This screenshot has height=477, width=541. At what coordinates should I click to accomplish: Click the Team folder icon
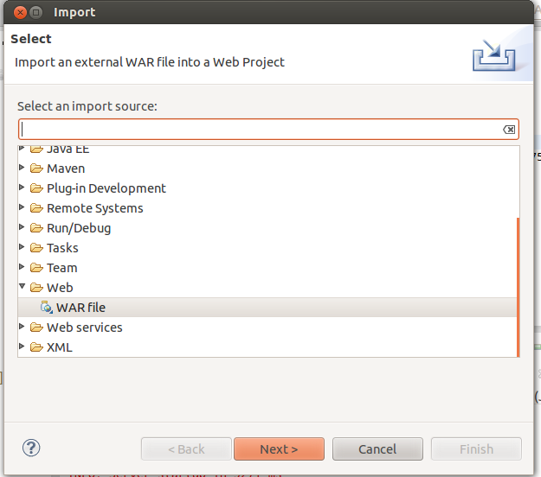(36, 268)
